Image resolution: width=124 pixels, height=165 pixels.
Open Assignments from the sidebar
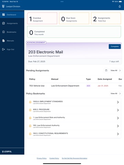coord(12,23)
